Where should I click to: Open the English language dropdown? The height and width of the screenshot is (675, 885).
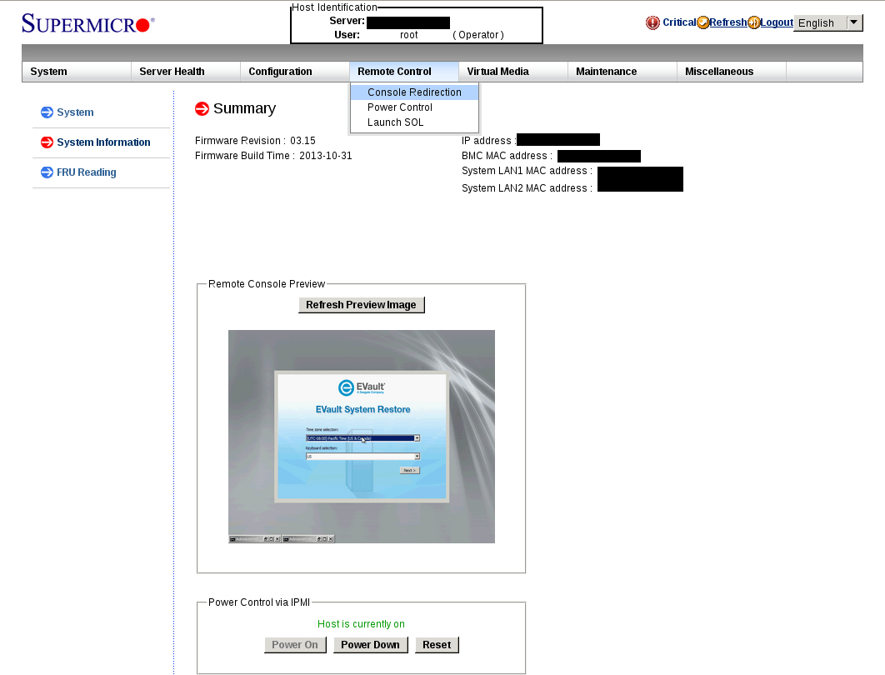(828, 22)
